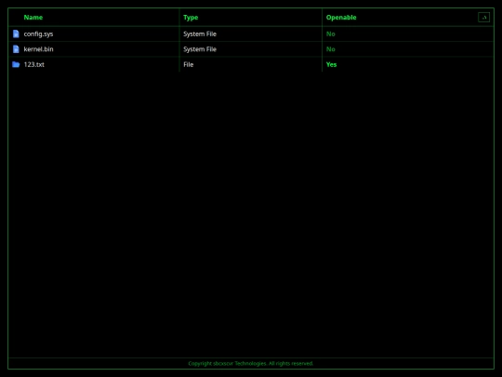Click the small square button in header corner
Image resolution: width=502 pixels, height=377 pixels.
pos(483,18)
